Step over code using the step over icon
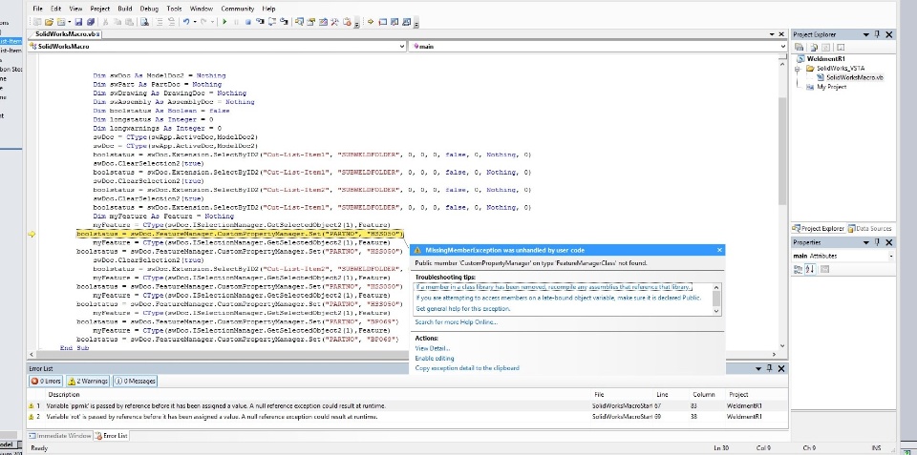Viewport: 917px width, 455px height. pos(272,22)
